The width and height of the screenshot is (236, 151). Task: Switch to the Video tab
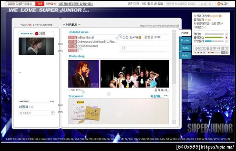pyautogui.click(x=185, y=55)
